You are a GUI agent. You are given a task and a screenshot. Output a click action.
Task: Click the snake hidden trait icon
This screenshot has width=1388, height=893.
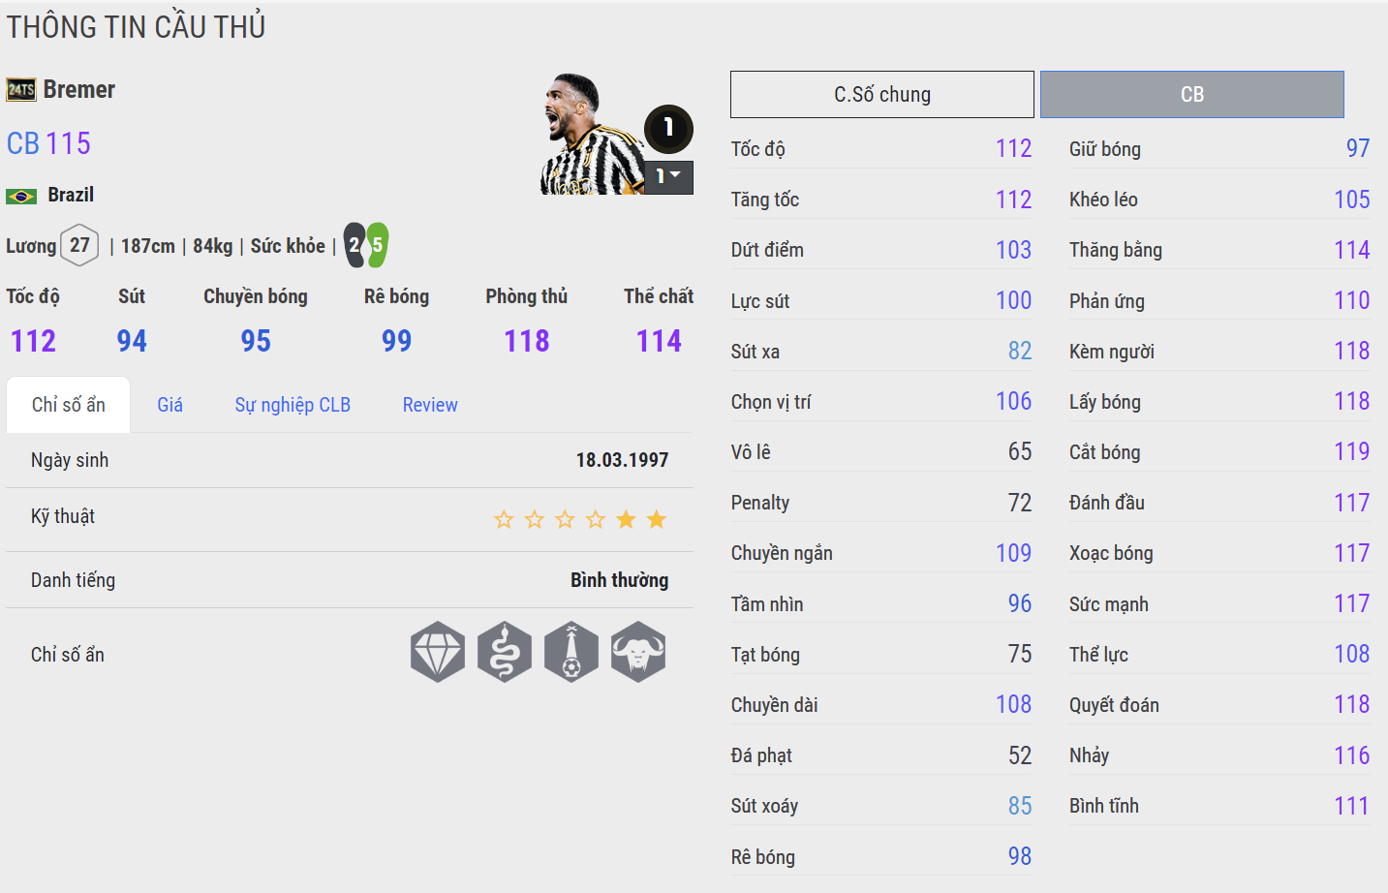(505, 652)
